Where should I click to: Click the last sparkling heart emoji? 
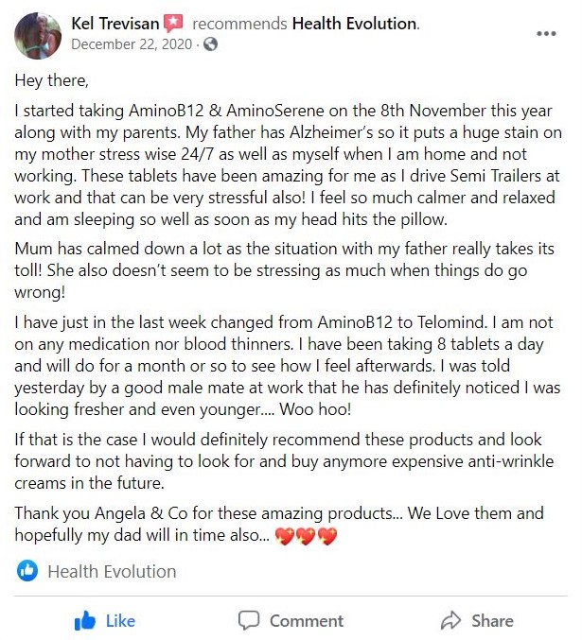327,536
